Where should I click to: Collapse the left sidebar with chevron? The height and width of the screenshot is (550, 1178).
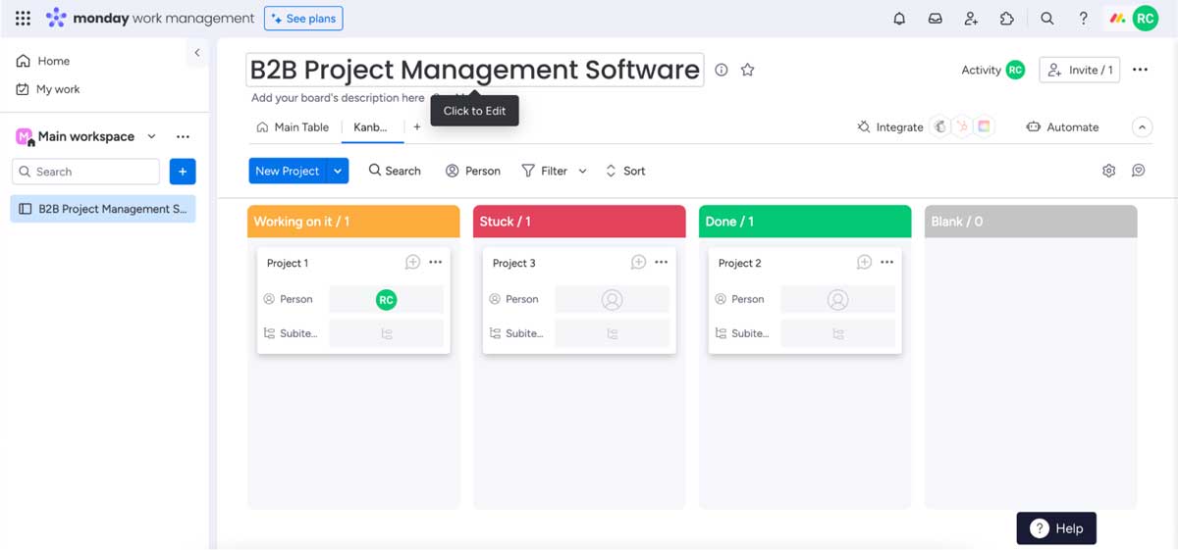click(x=197, y=53)
